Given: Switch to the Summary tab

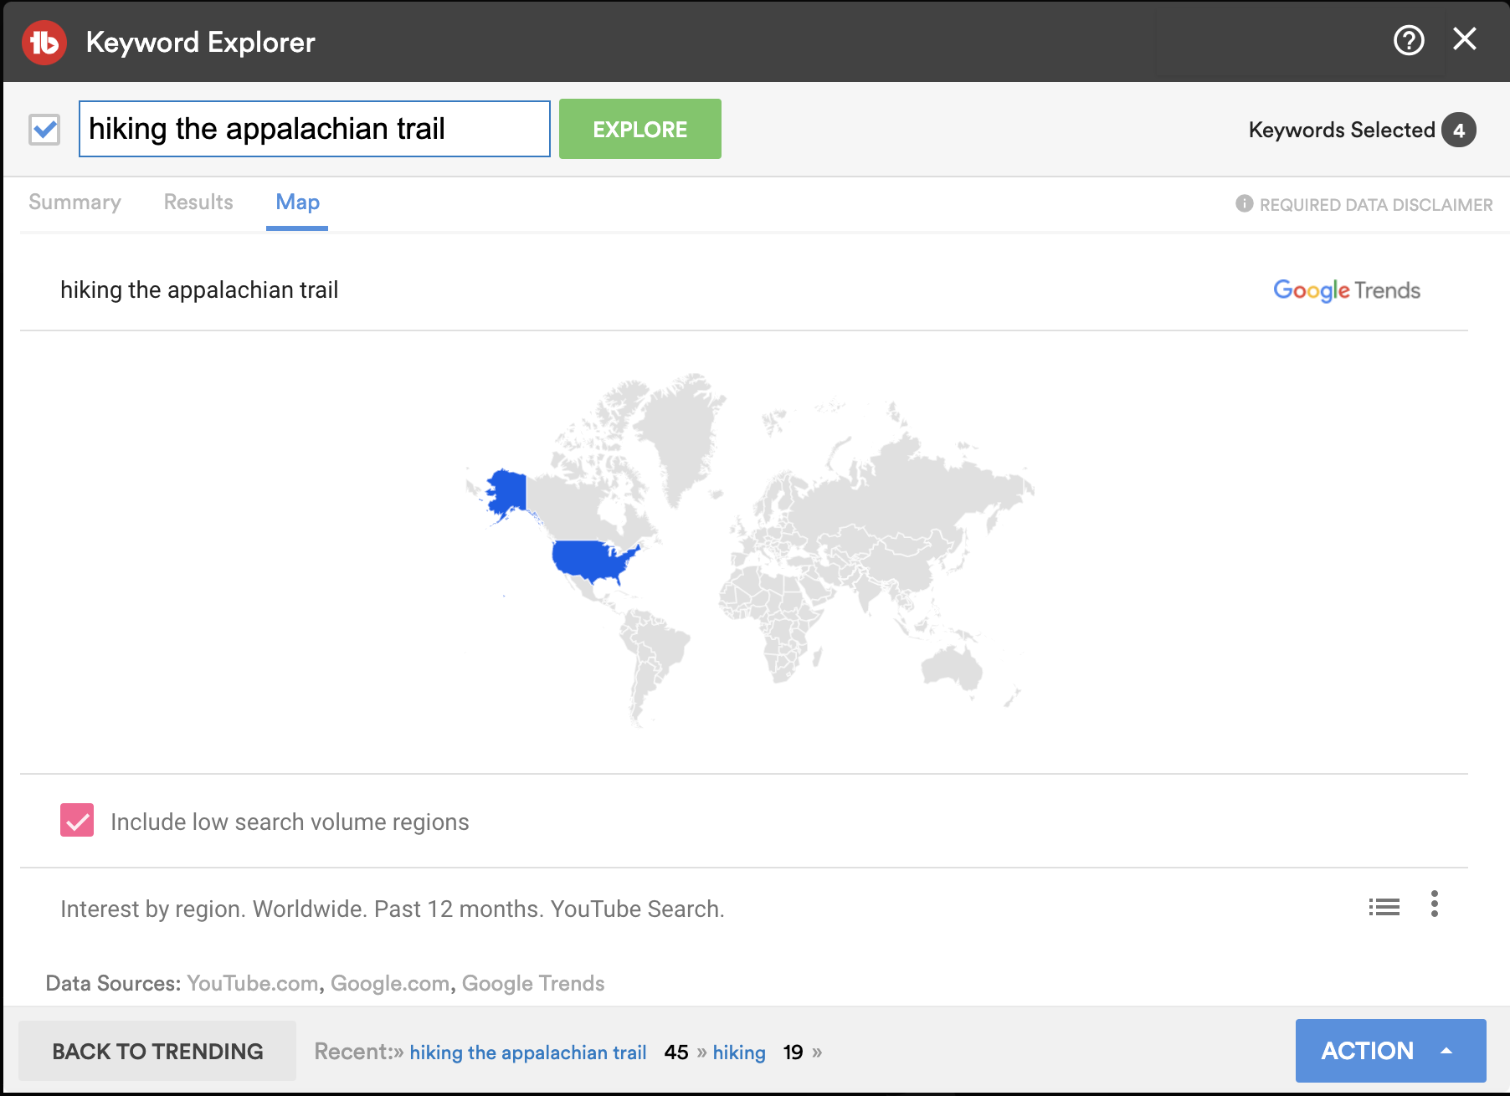Looking at the screenshot, I should (74, 202).
